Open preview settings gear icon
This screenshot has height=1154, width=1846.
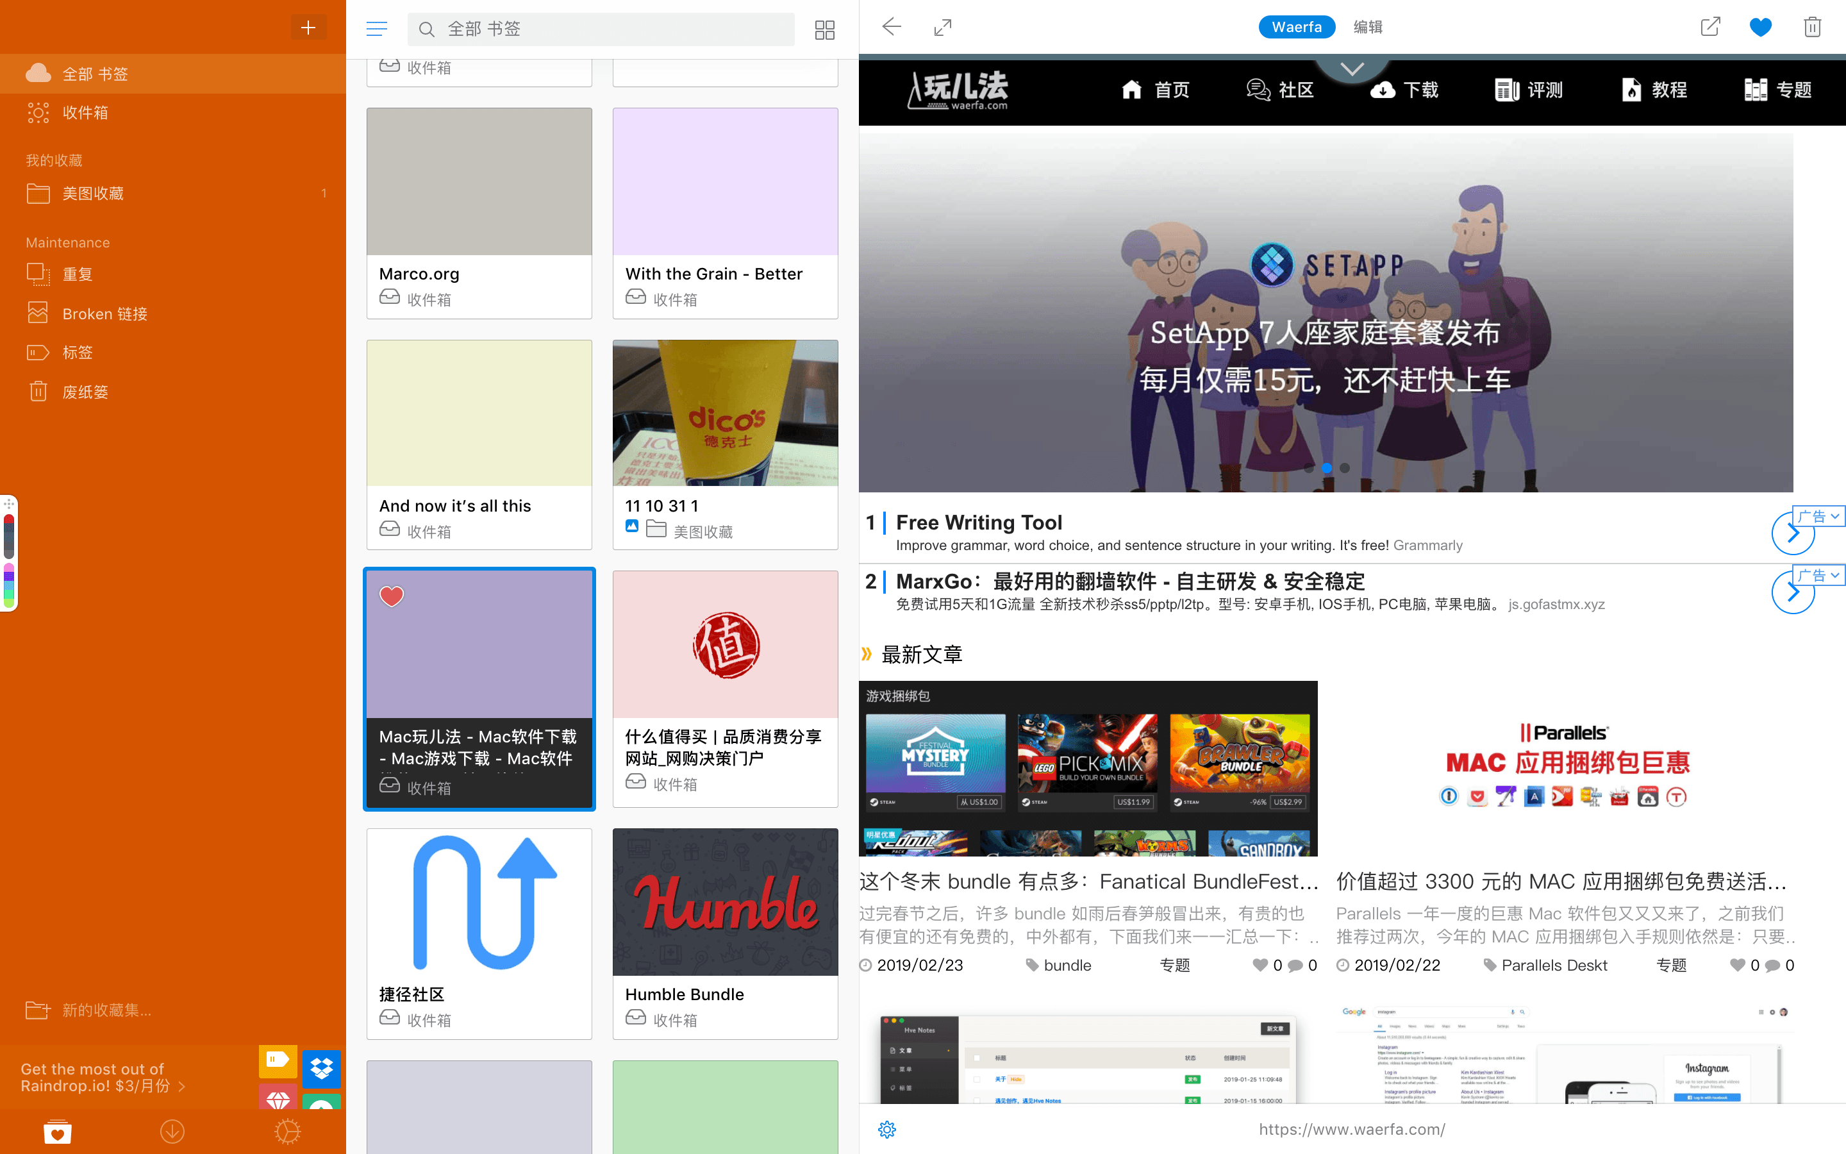(887, 1130)
